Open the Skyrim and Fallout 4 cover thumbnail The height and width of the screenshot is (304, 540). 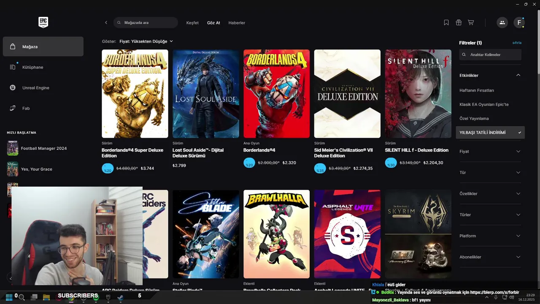[418, 234]
